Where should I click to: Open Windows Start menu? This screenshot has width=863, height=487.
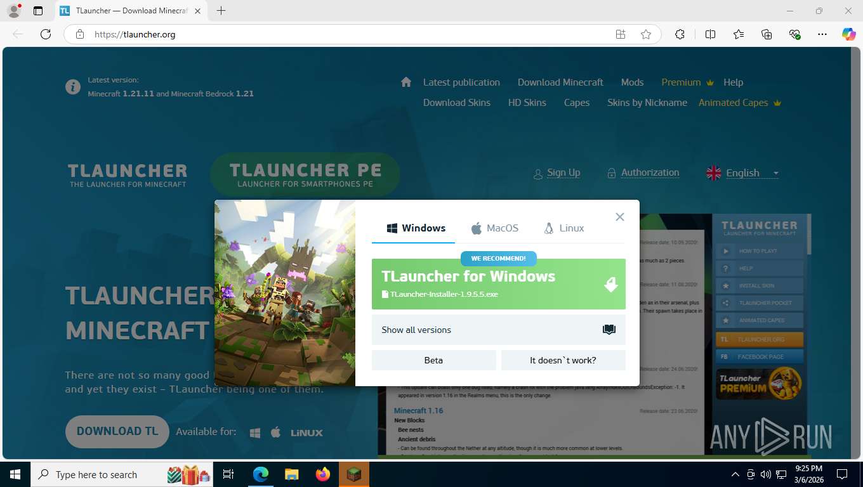15,474
